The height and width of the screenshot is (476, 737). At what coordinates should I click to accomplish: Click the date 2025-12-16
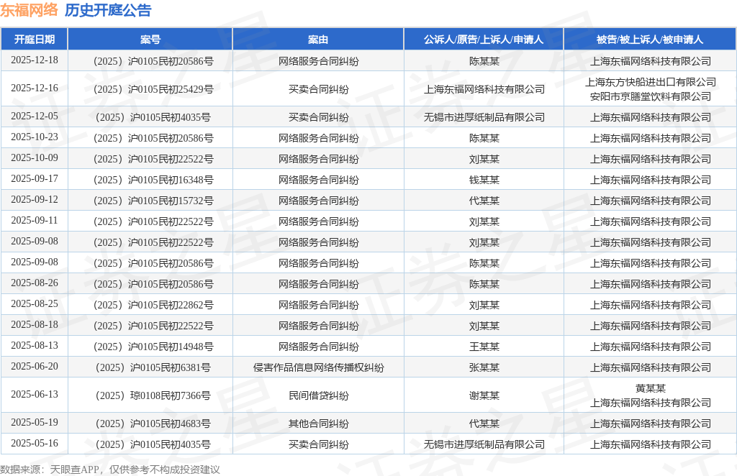[35, 88]
